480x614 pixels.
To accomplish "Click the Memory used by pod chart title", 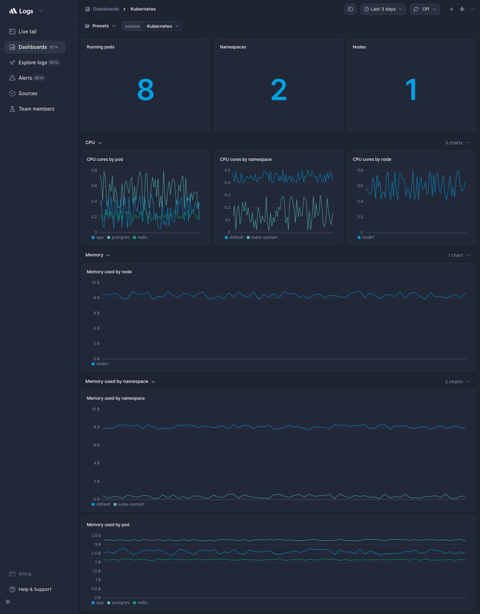I will (x=108, y=525).
